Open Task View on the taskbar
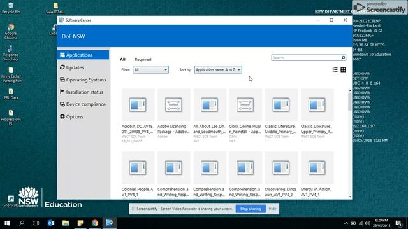Image resolution: width=408 pixels, height=229 pixels. pyautogui.click(x=36, y=223)
